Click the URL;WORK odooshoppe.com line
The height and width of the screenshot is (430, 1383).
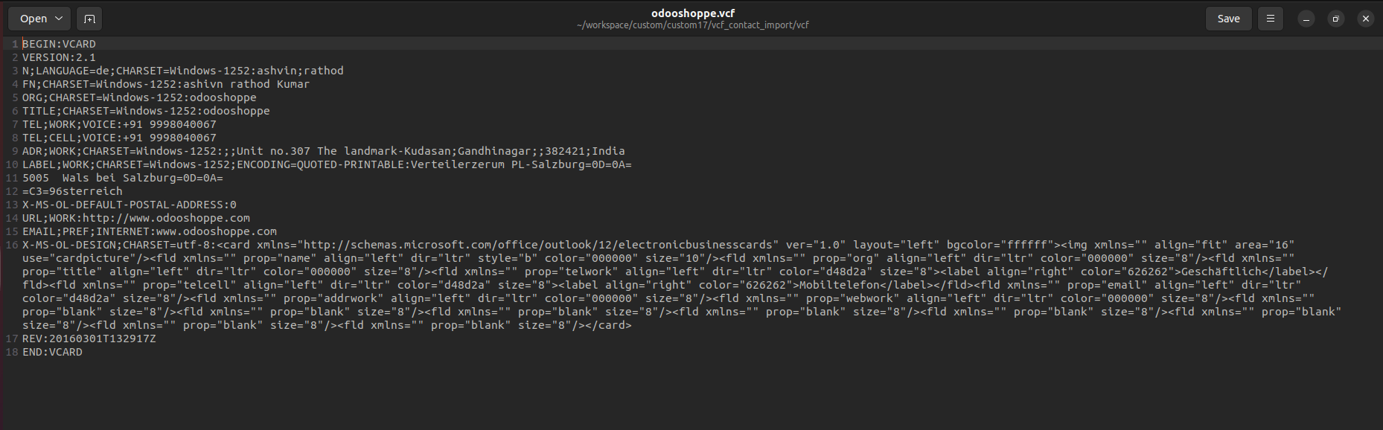point(136,218)
